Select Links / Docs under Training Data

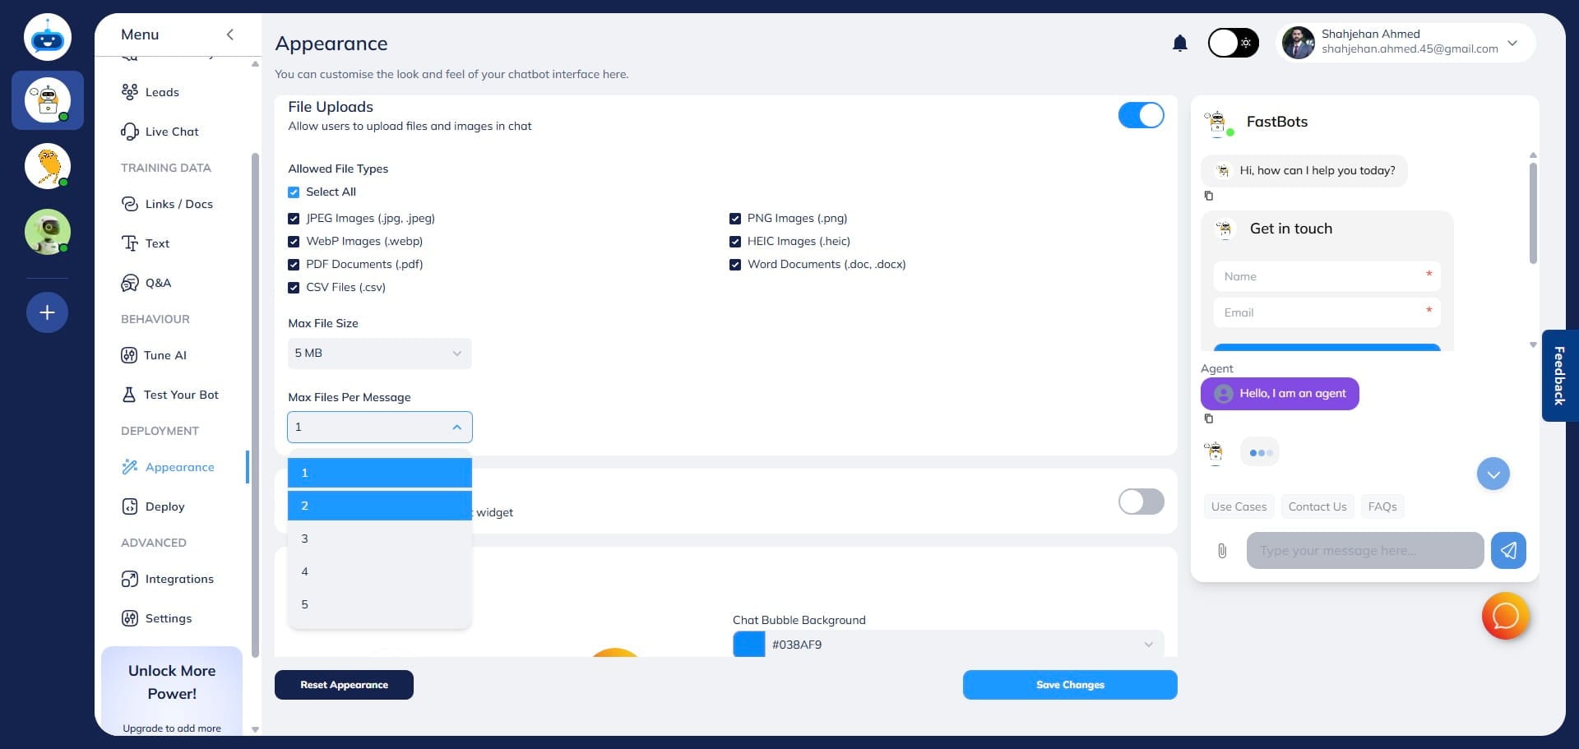click(x=179, y=204)
